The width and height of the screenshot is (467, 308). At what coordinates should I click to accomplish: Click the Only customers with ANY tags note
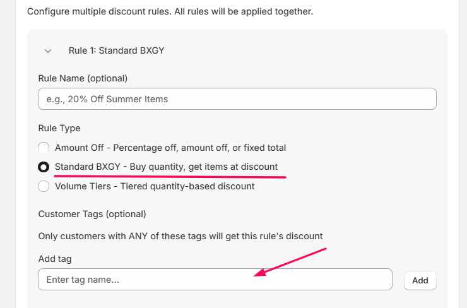[x=180, y=236]
